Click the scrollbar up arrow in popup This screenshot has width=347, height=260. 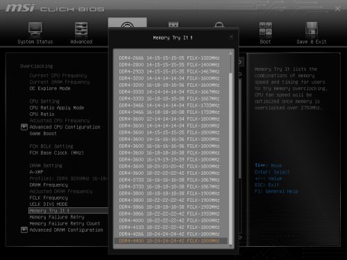pyautogui.click(x=230, y=53)
